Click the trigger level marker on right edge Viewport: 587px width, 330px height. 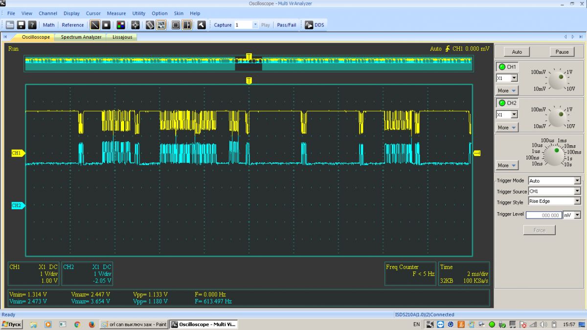point(477,153)
